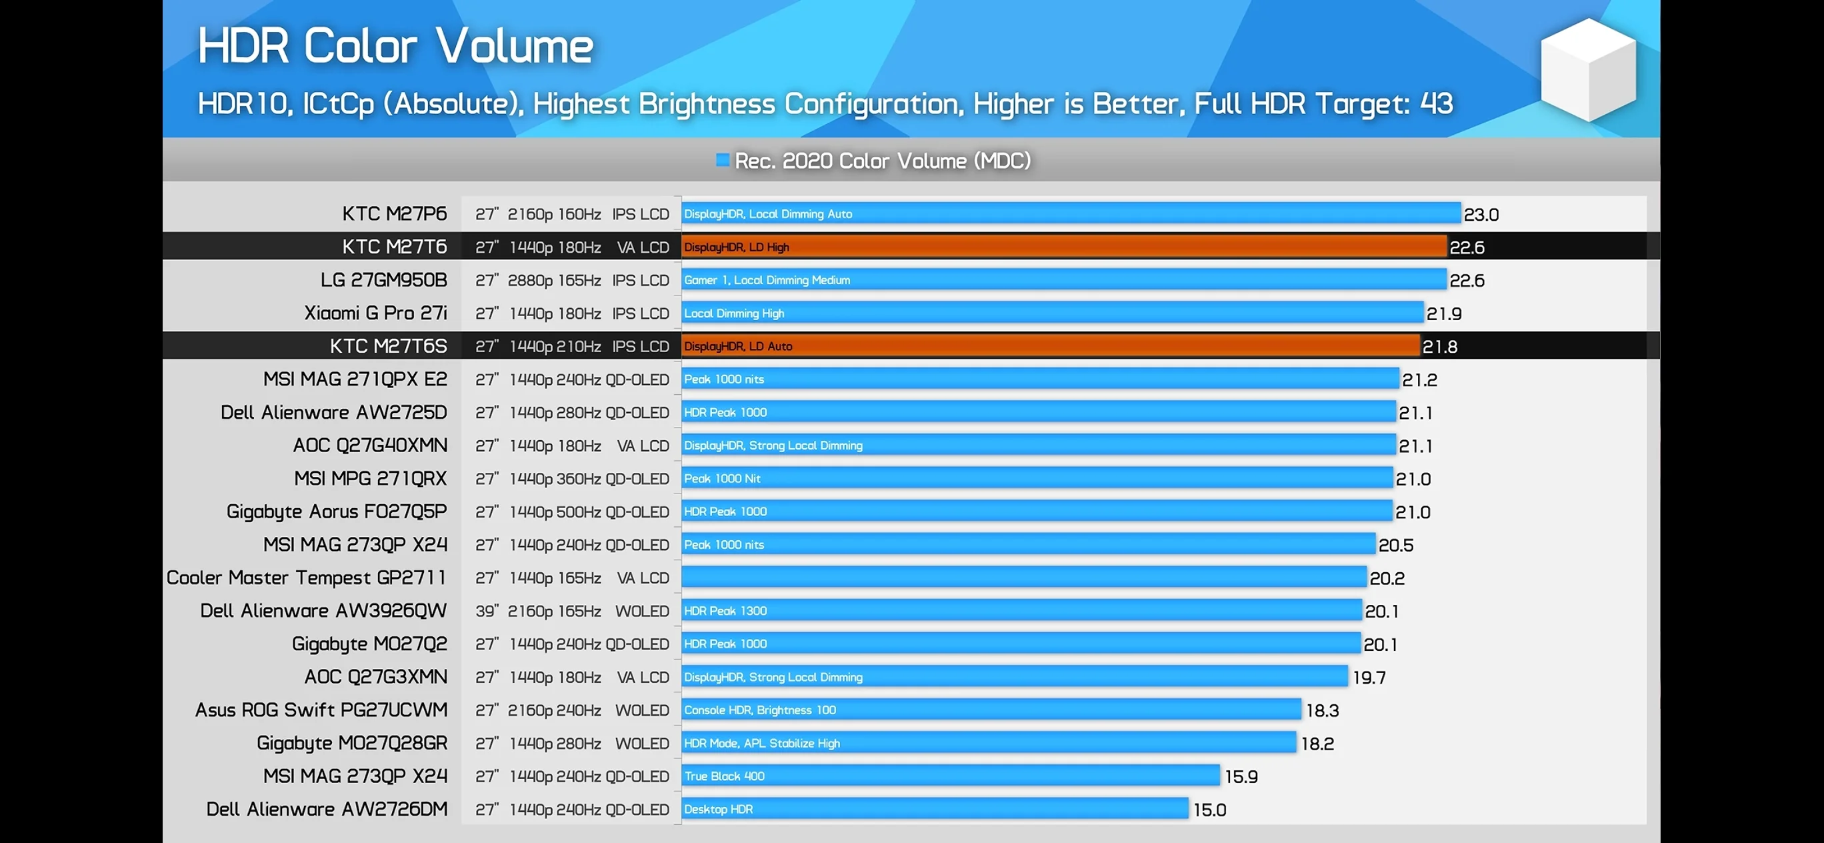This screenshot has height=843, width=1824.
Task: Click the "AOC Q27G3XMN" monitor name
Action: [x=376, y=676]
